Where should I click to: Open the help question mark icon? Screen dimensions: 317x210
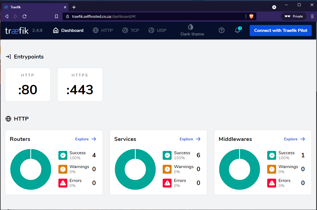point(222,30)
